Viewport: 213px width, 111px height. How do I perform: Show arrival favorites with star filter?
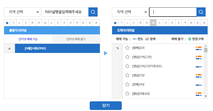(115, 23)
